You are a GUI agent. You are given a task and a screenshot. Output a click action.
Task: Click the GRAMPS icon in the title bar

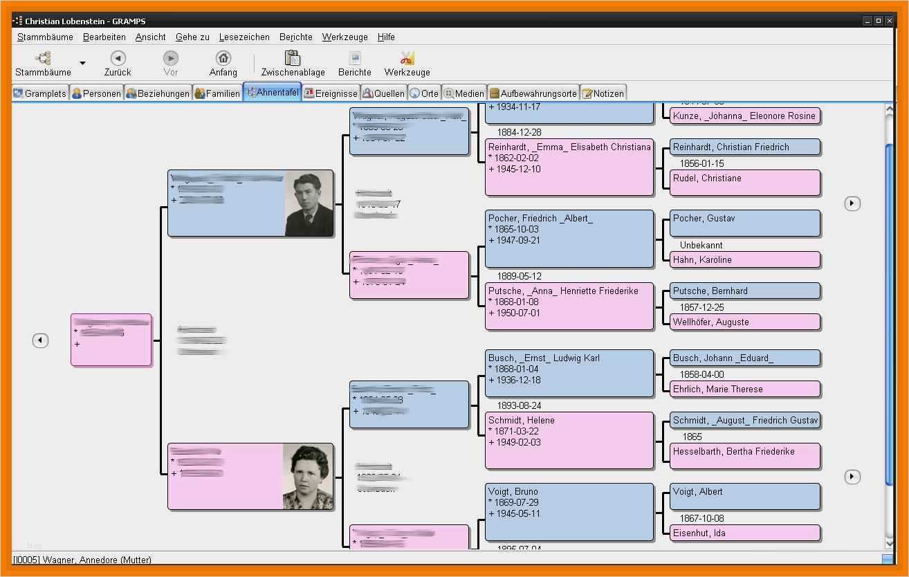click(x=17, y=21)
